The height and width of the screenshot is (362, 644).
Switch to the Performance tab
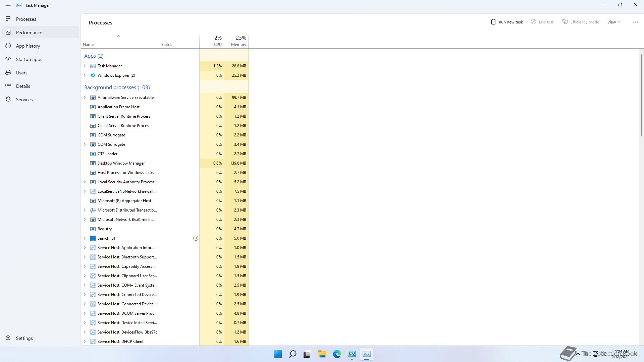[40, 33]
